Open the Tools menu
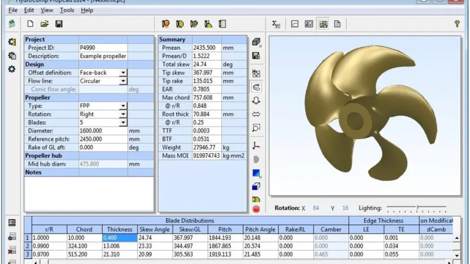This screenshot has width=470, height=264. coord(67,10)
